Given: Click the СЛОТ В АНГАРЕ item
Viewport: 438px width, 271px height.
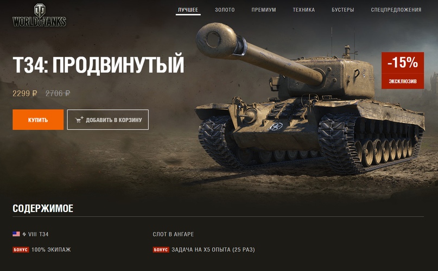Looking at the screenshot, I should (173, 234).
